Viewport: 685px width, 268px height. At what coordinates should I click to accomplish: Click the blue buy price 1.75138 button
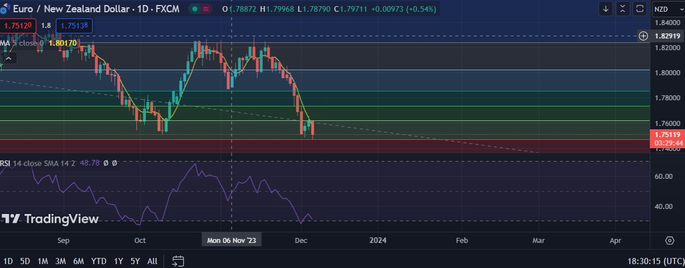(74, 26)
